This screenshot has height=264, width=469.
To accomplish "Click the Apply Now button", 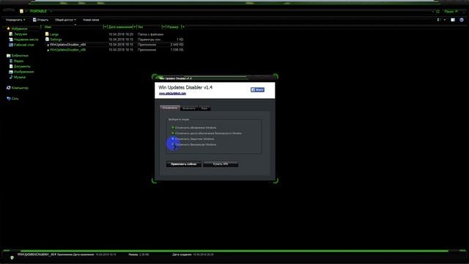I will [x=184, y=164].
